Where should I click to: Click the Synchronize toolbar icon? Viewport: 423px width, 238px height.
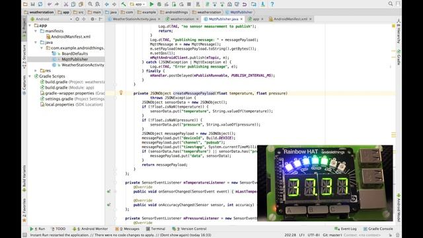(40, 4)
